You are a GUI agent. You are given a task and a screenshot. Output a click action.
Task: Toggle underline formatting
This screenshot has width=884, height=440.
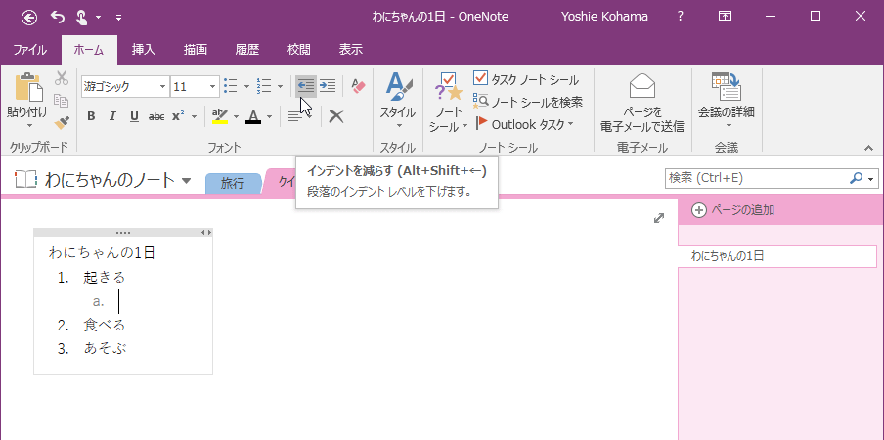point(134,116)
